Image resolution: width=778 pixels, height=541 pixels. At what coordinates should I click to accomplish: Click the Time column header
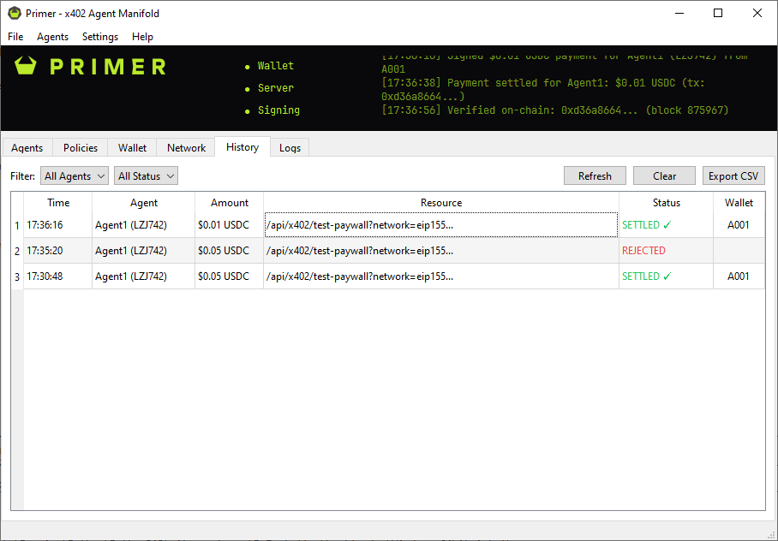click(x=58, y=203)
